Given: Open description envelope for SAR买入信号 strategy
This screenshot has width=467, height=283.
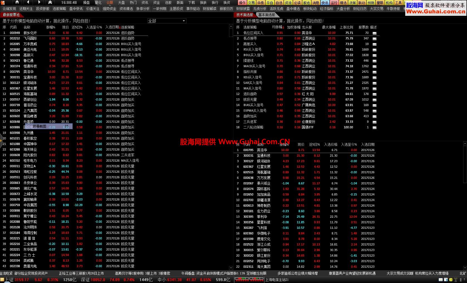Looking at the screenshot, I should 374,83.
